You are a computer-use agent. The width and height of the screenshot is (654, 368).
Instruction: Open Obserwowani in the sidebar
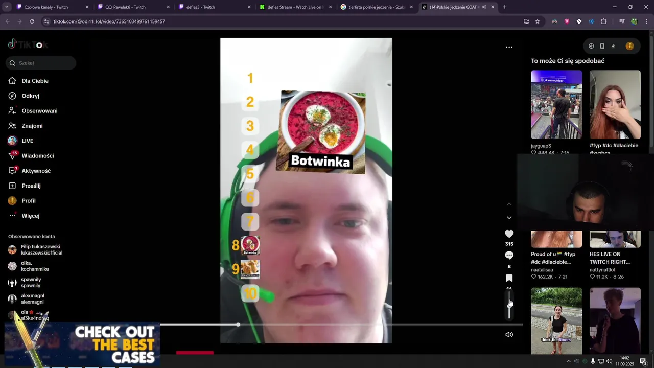point(33,111)
